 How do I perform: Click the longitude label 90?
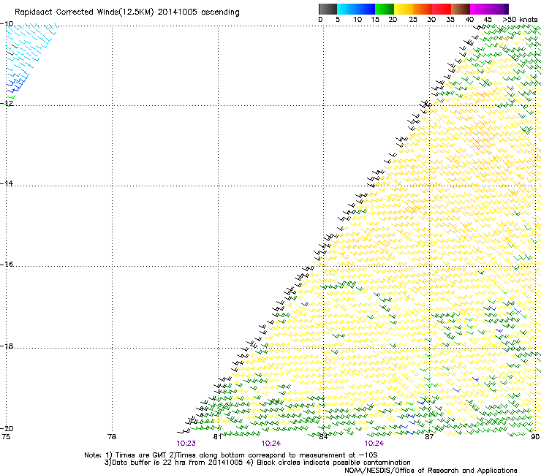pos(535,437)
